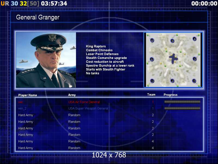
Task: Select the player name 'win_2'
Action: [x=22, y=109]
